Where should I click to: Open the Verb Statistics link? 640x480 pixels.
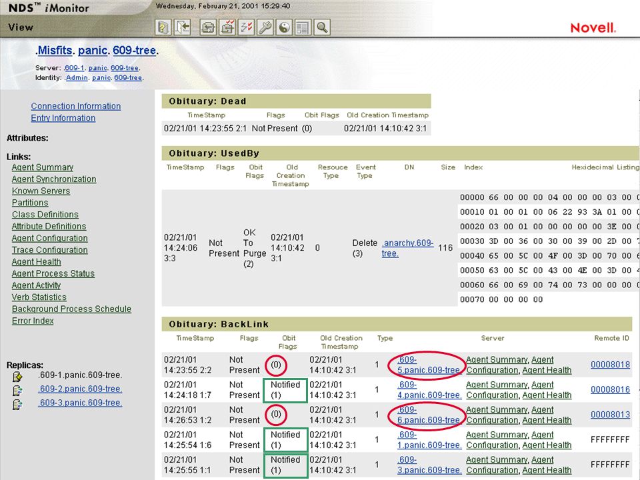pos(39,297)
